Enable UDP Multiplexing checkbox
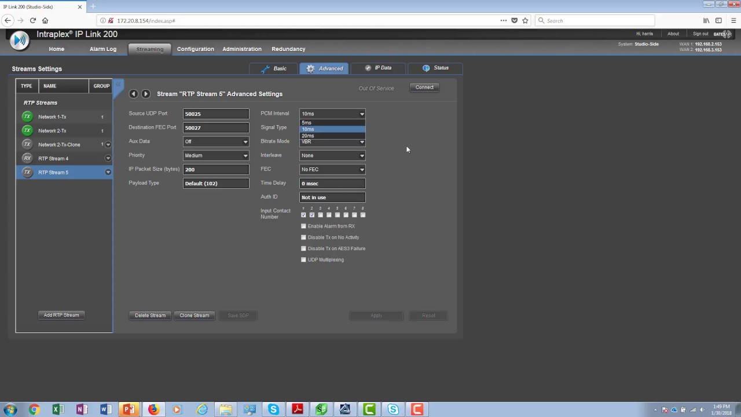The image size is (741, 417). tap(303, 259)
